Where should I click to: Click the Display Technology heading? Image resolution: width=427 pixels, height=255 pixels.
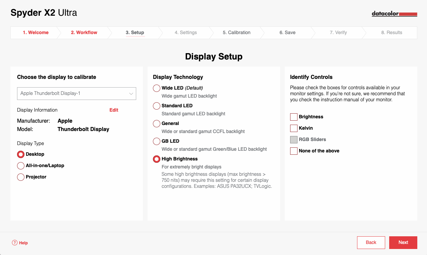(178, 77)
